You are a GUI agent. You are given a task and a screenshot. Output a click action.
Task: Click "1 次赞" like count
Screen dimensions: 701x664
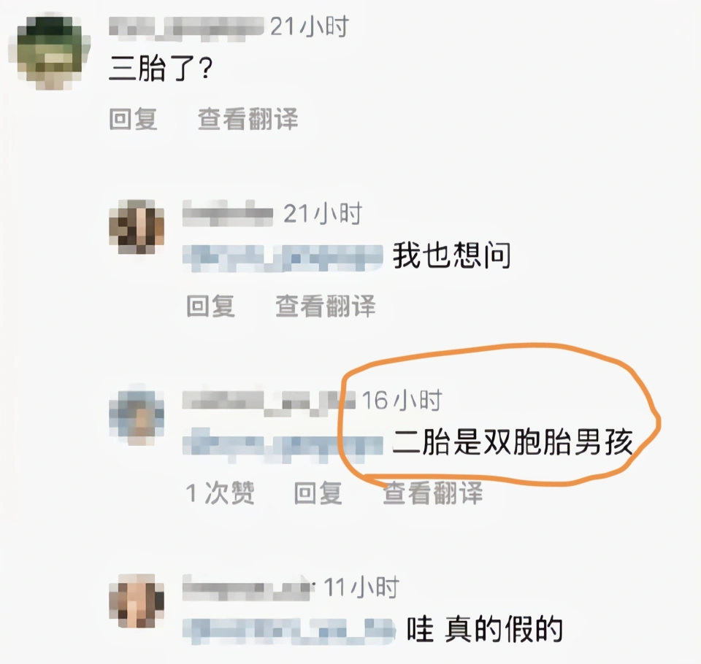220,493
